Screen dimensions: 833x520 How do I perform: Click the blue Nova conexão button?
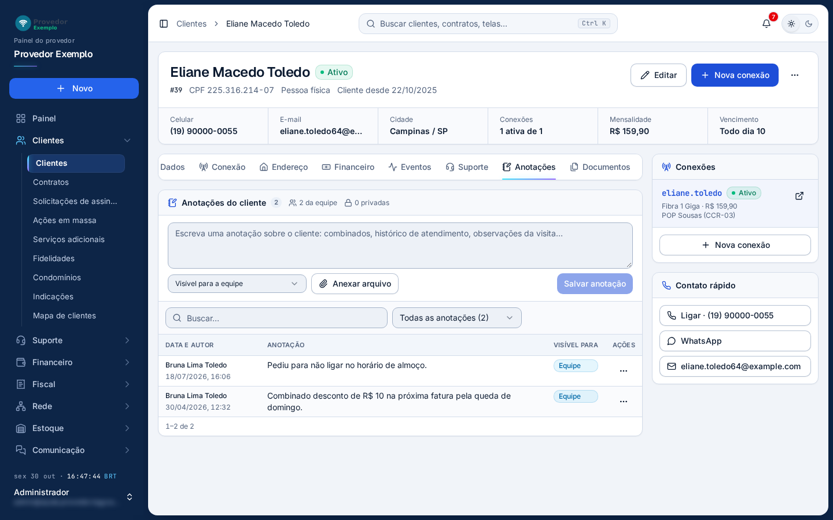[x=735, y=75]
